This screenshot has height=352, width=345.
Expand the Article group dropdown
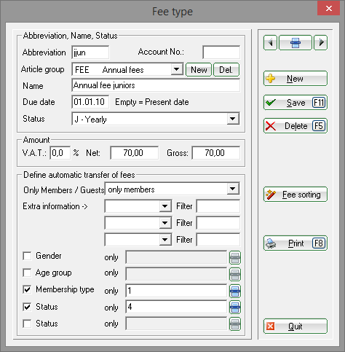pos(177,69)
